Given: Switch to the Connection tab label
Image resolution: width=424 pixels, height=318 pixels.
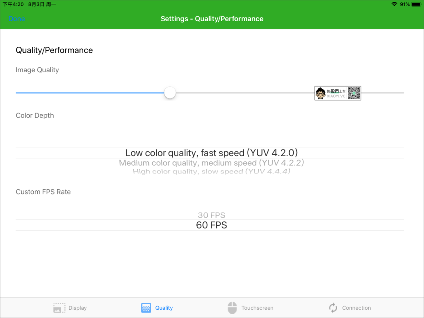Looking at the screenshot, I should 356,308.
